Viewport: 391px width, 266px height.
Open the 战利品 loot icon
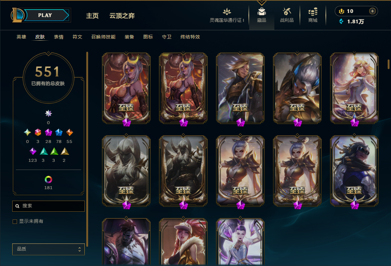point(287,11)
